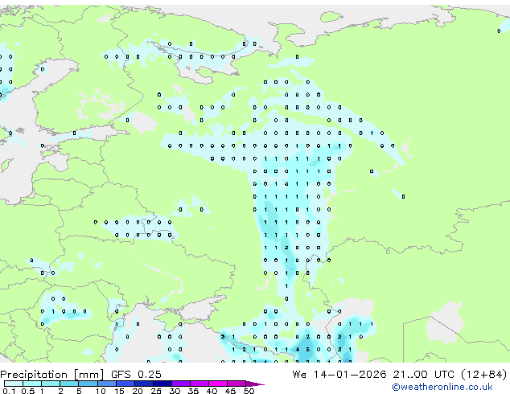Click the "4" precipitation value on the map
The height and width of the screenshot is (394, 510).
click(298, 350)
